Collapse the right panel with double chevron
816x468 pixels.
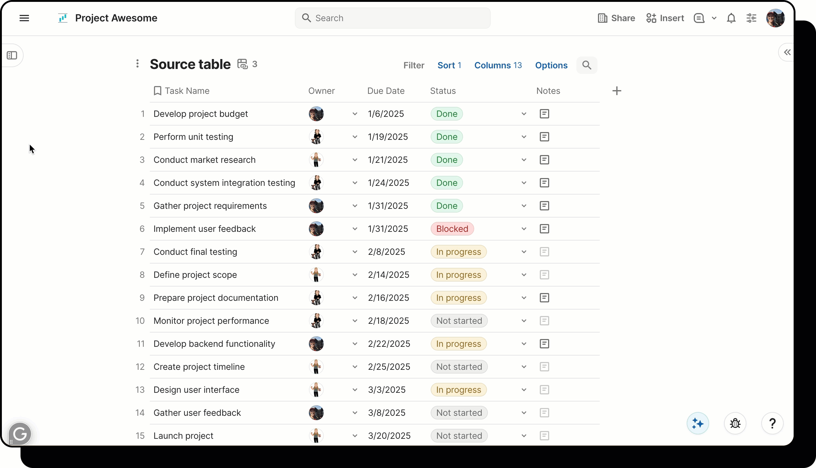coord(787,53)
